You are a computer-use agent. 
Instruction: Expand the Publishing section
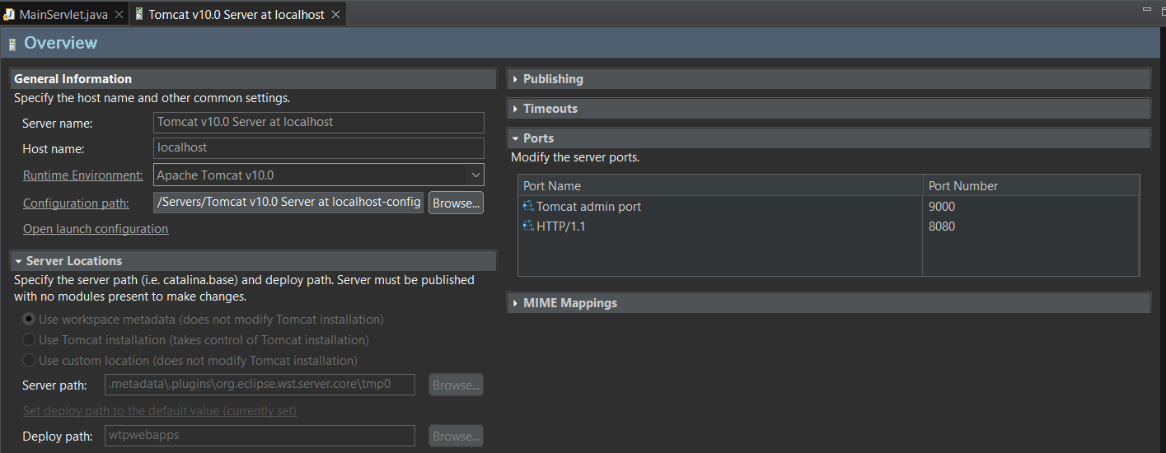515,79
